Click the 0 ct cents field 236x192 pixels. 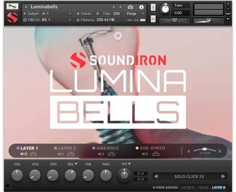pyautogui.click(x=140, y=179)
